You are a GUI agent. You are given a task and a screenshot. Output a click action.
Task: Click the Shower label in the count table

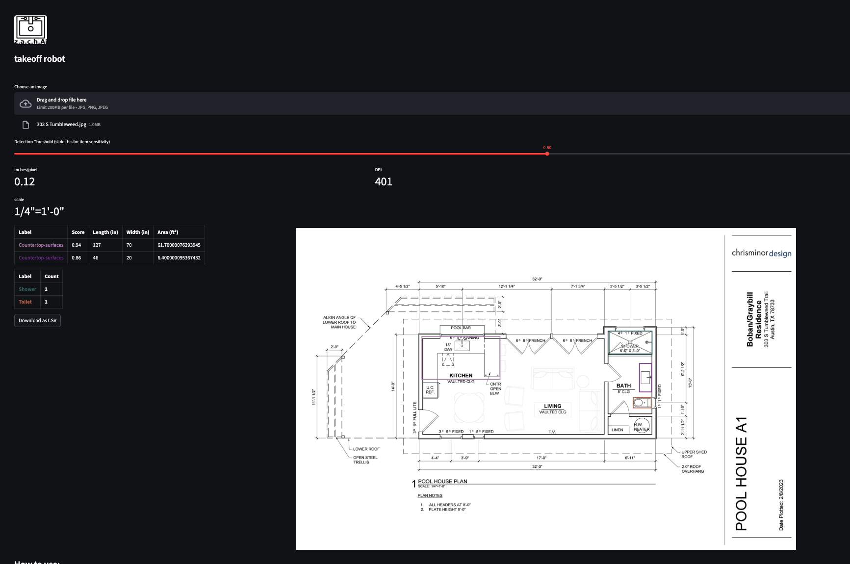(x=27, y=289)
